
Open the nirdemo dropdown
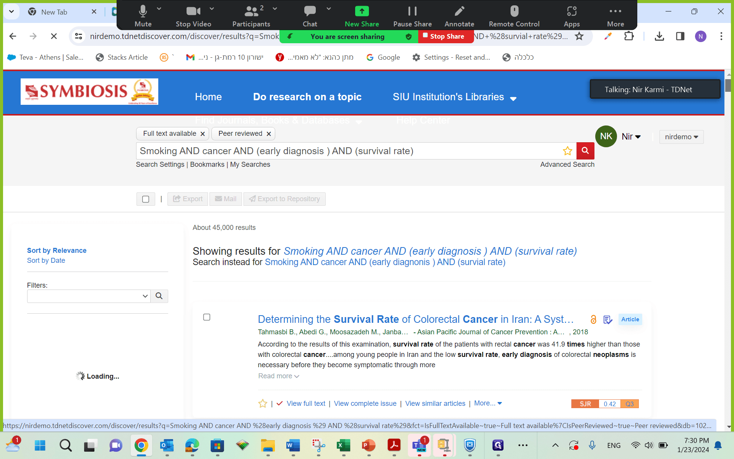click(x=681, y=137)
